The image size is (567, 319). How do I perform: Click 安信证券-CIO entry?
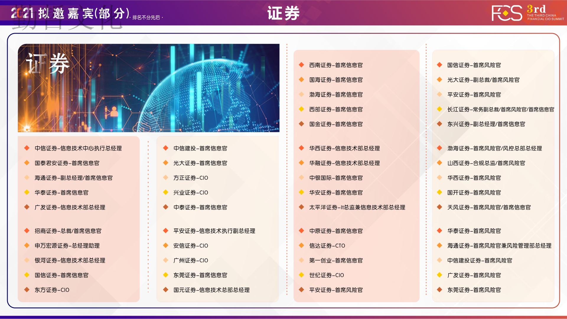tap(191, 246)
